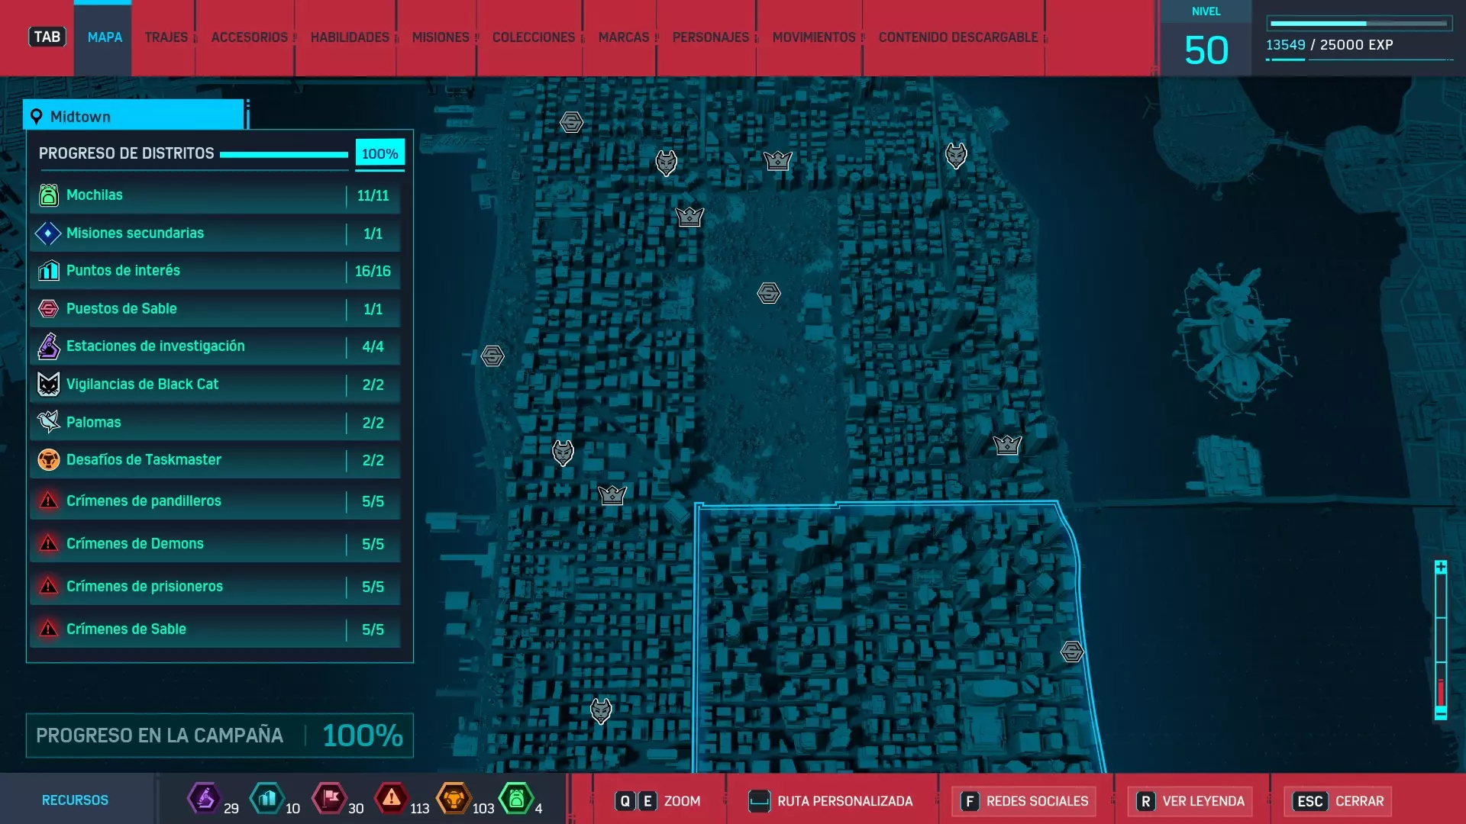Click the landmark token resource icon
Screen dimensions: 1466x824
[x=267, y=799]
